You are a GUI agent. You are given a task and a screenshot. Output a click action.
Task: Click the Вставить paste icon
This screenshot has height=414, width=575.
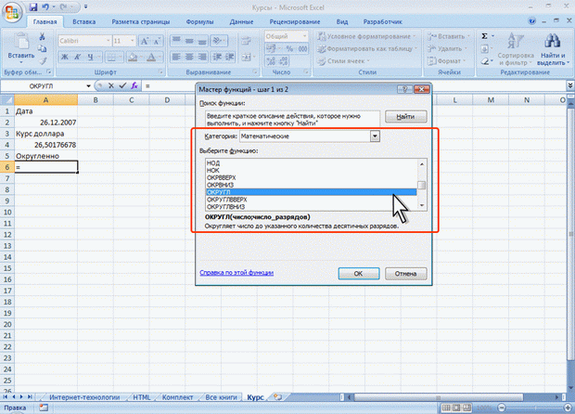[x=18, y=42]
